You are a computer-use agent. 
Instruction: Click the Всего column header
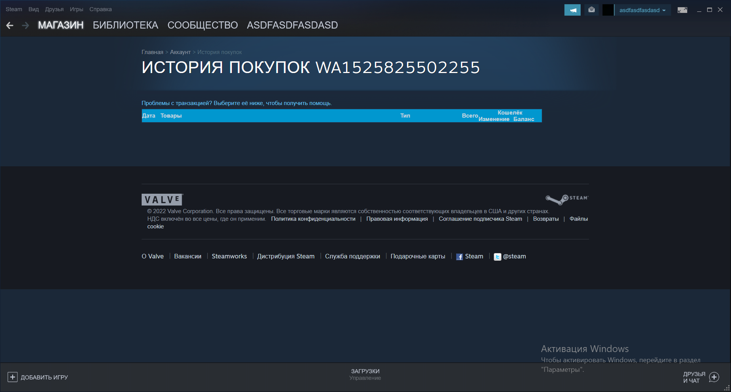coord(470,116)
